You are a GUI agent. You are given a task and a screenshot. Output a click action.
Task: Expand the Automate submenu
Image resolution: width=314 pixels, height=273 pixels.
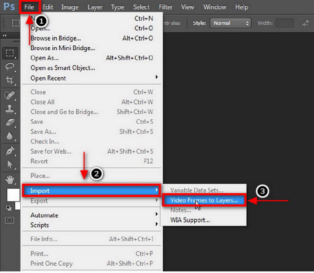point(92,215)
